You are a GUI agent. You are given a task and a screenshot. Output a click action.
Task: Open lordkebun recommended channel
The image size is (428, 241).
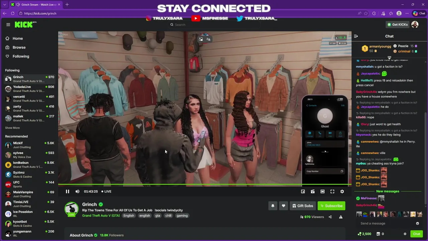click(x=29, y=165)
